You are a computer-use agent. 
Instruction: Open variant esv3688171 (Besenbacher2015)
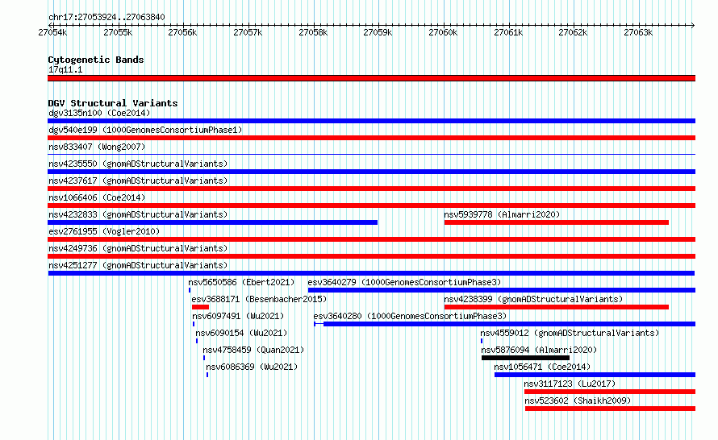point(259,299)
